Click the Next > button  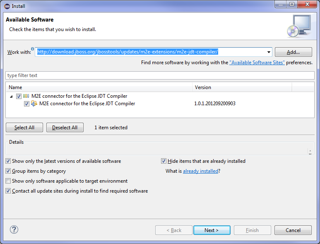click(212, 230)
